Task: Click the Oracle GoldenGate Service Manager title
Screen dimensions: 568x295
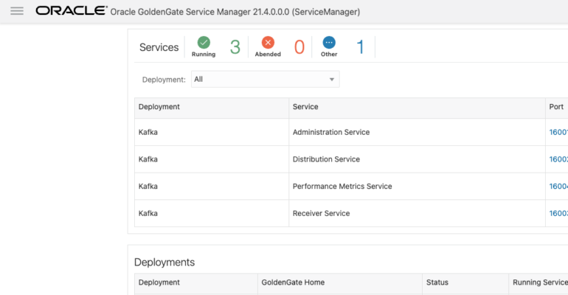Action: click(235, 12)
